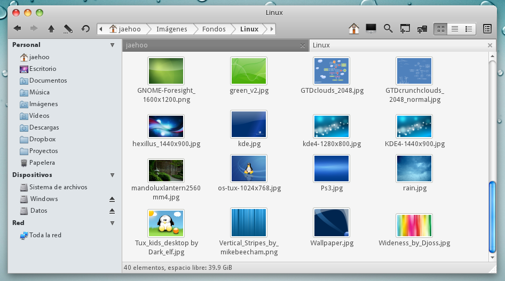Select the GNOME-Foresight_1600x1200.png thumbnail

[x=166, y=71]
